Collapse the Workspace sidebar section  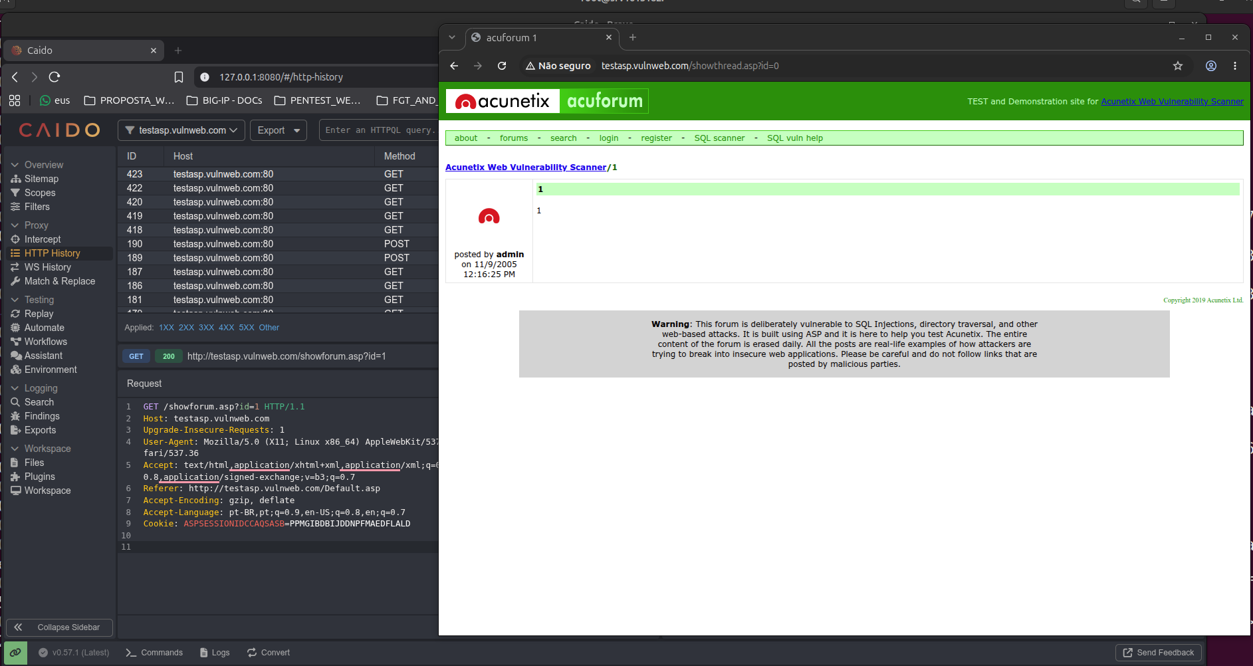click(x=15, y=449)
